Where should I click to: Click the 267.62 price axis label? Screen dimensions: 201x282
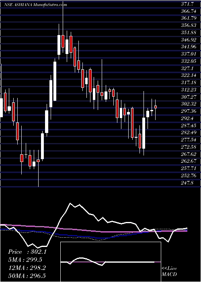tap(189, 154)
